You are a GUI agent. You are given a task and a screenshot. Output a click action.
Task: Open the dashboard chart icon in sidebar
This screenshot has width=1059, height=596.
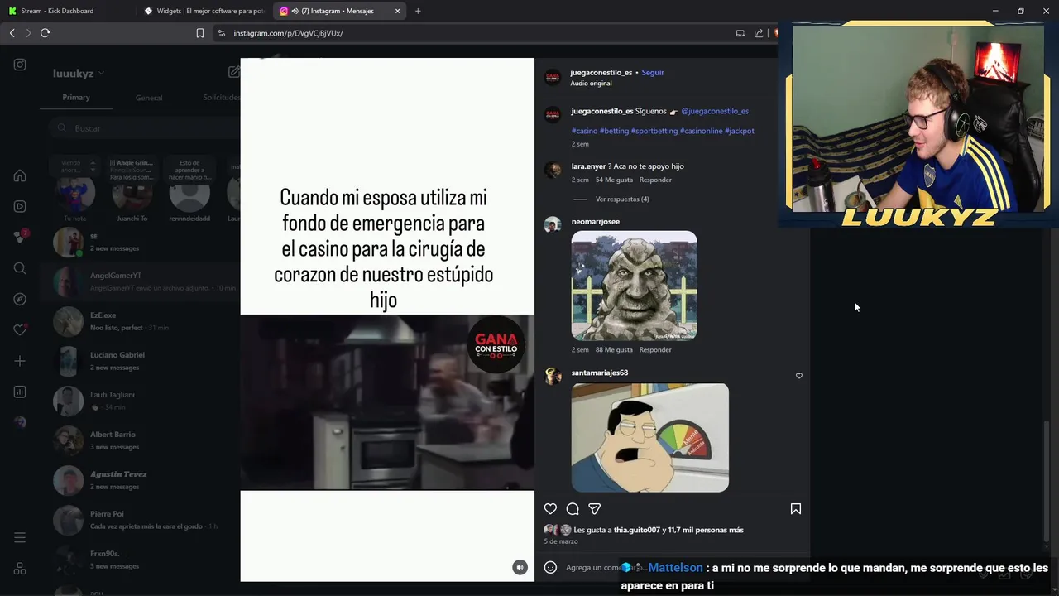point(20,392)
